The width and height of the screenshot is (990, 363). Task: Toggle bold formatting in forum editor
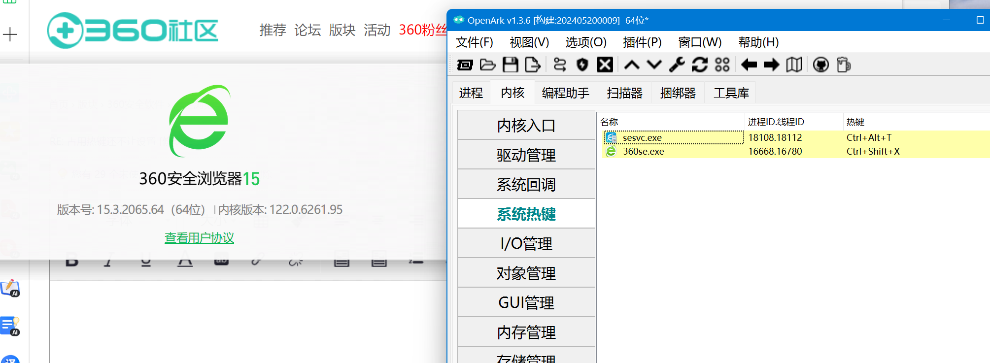[72, 260]
